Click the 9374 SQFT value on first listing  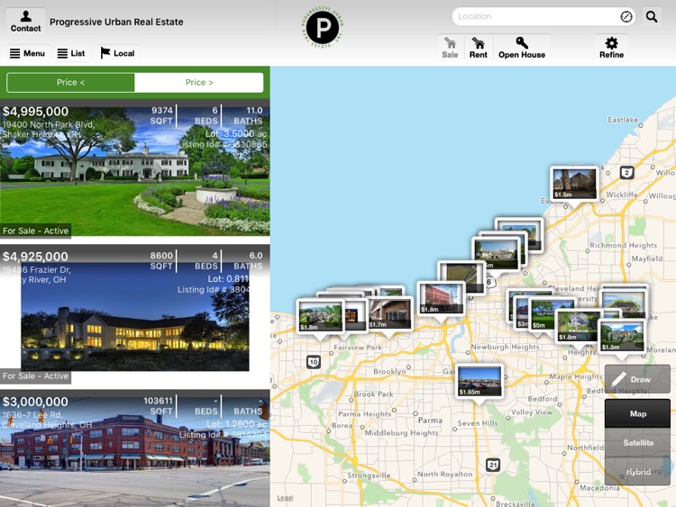tap(161, 115)
